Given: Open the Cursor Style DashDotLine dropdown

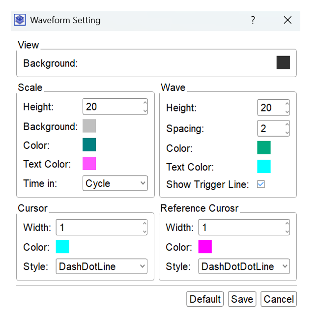Looking at the screenshot, I should coord(102,267).
